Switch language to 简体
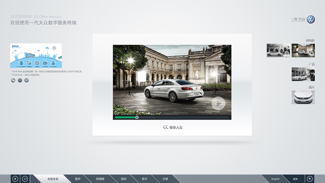The height and width of the screenshot is (183, 325). click(x=295, y=179)
